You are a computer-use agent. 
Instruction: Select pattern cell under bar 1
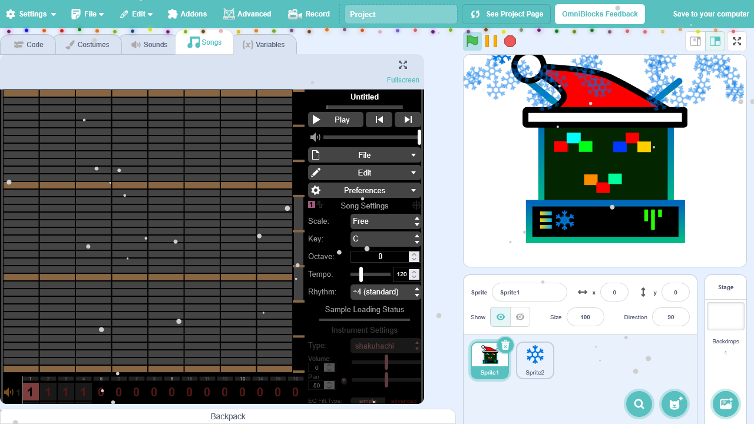(x=31, y=392)
